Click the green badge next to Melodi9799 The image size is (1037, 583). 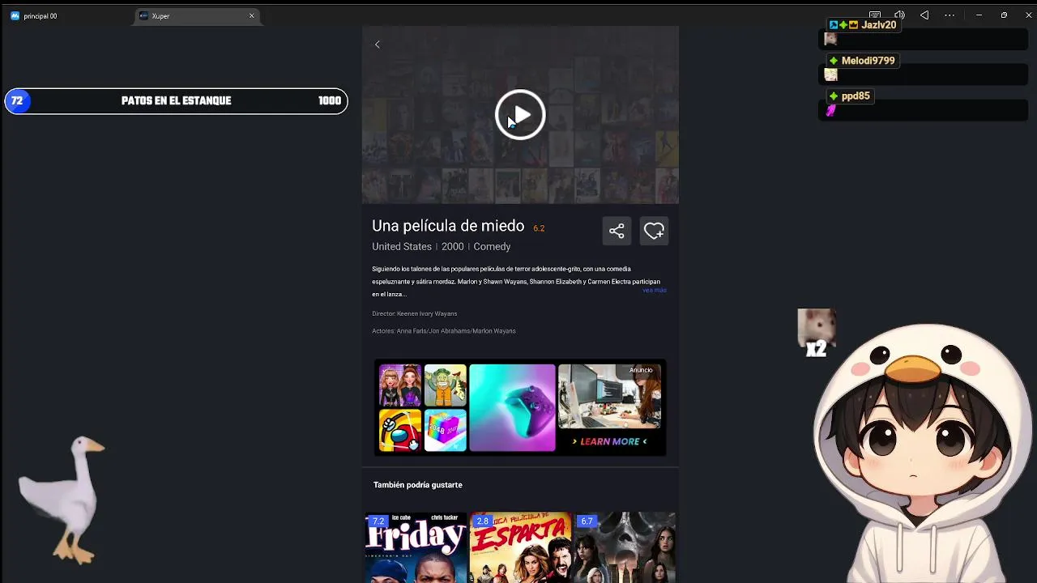click(x=833, y=61)
